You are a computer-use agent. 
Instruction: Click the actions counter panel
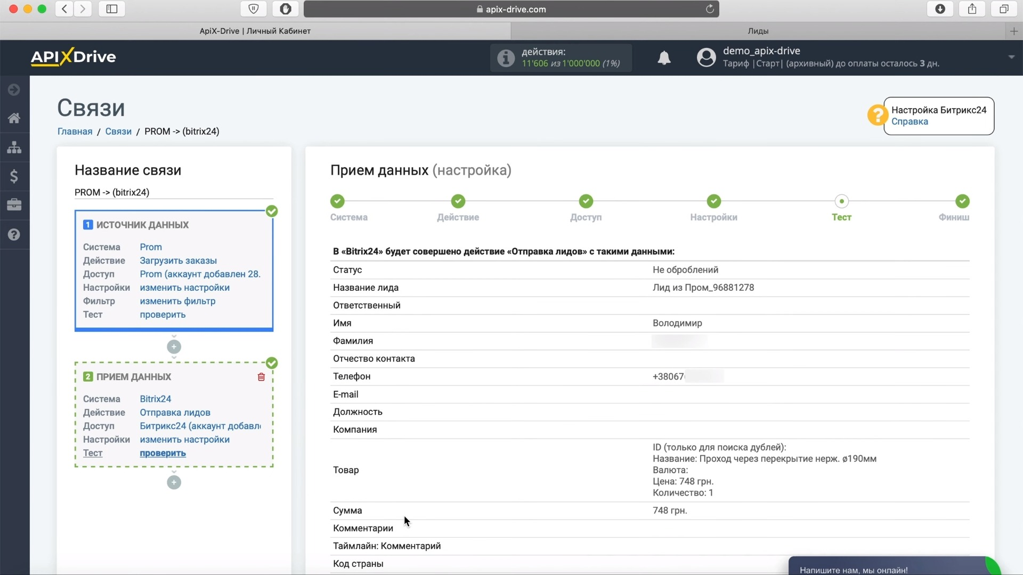561,57
